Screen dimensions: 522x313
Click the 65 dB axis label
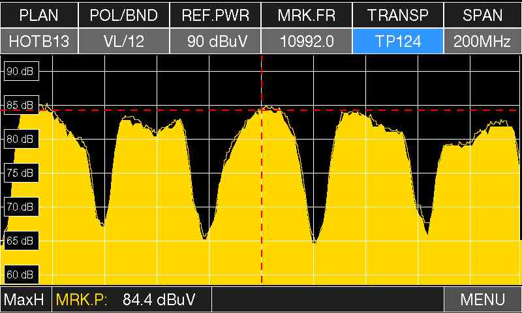[22, 241]
